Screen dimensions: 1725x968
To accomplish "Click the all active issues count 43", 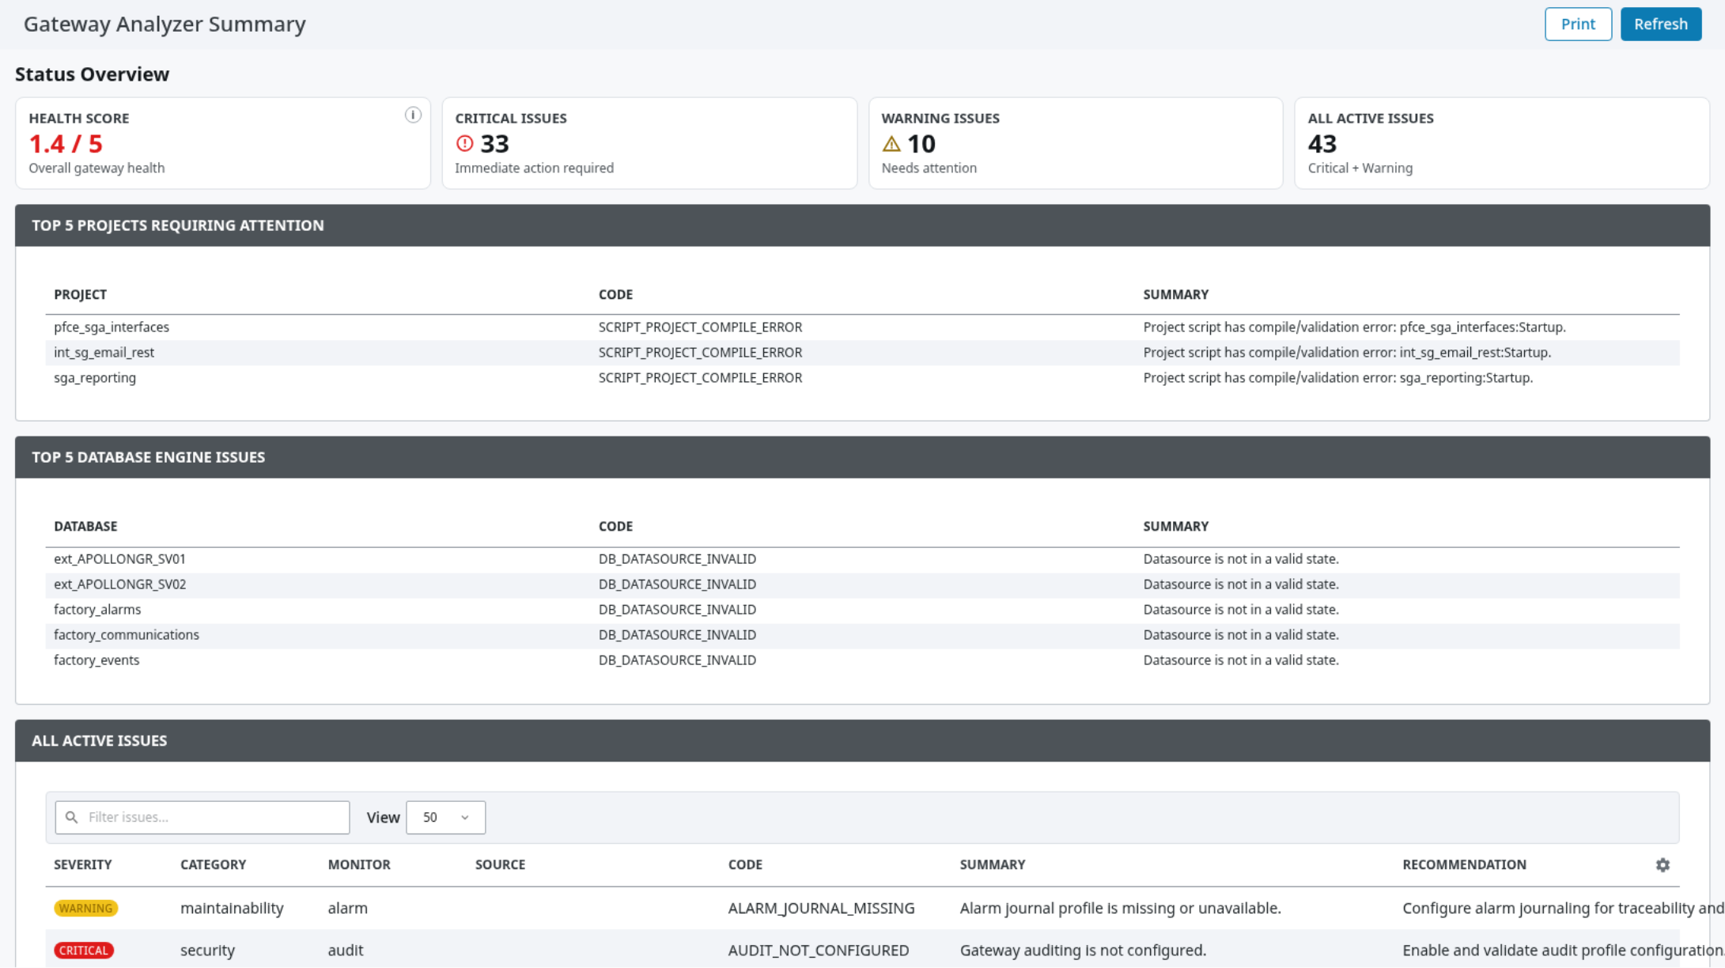I will tap(1322, 144).
